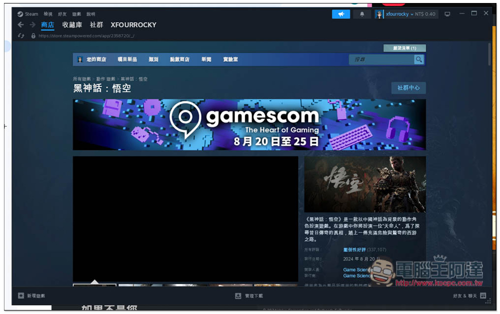500x314 pixels.
Task: Click 動作 遊戲 breadcrumb
Action: tap(105, 79)
